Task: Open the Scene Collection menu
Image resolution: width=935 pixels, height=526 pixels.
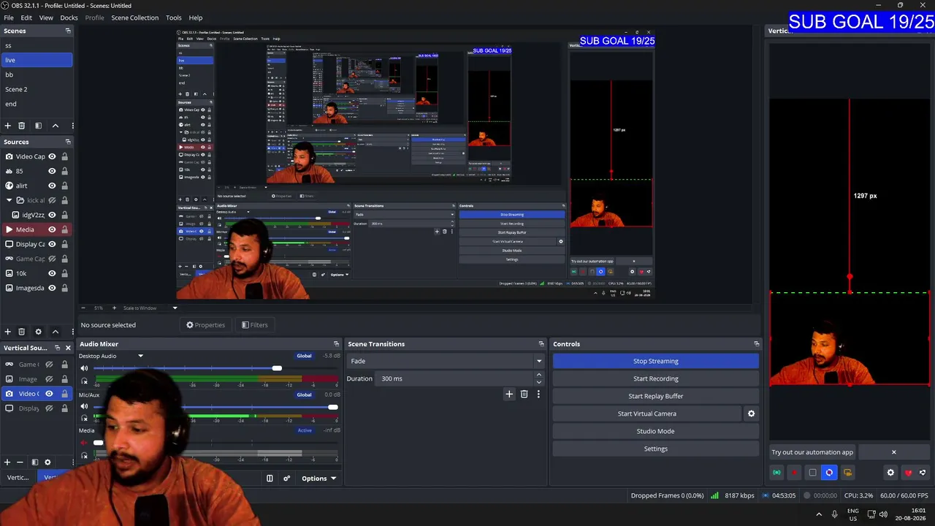Action: pyautogui.click(x=134, y=18)
